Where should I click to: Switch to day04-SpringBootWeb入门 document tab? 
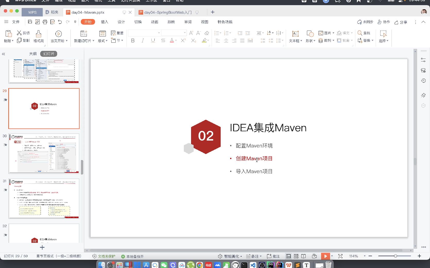tap(168, 12)
